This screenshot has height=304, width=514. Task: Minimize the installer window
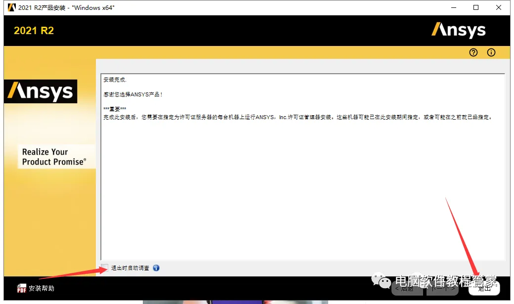pos(454,7)
